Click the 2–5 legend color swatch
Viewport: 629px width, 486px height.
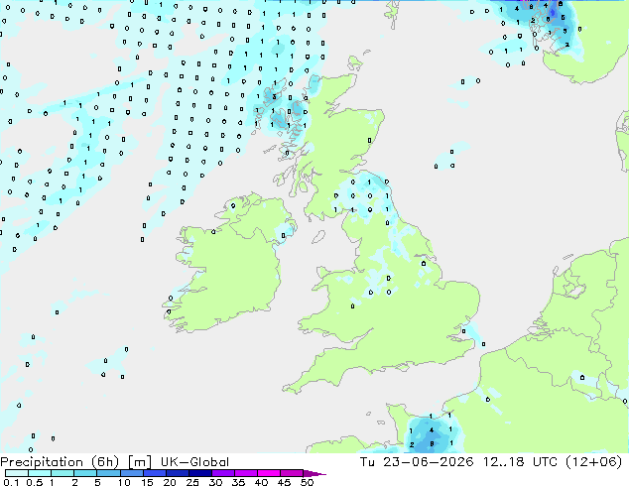click(x=85, y=473)
